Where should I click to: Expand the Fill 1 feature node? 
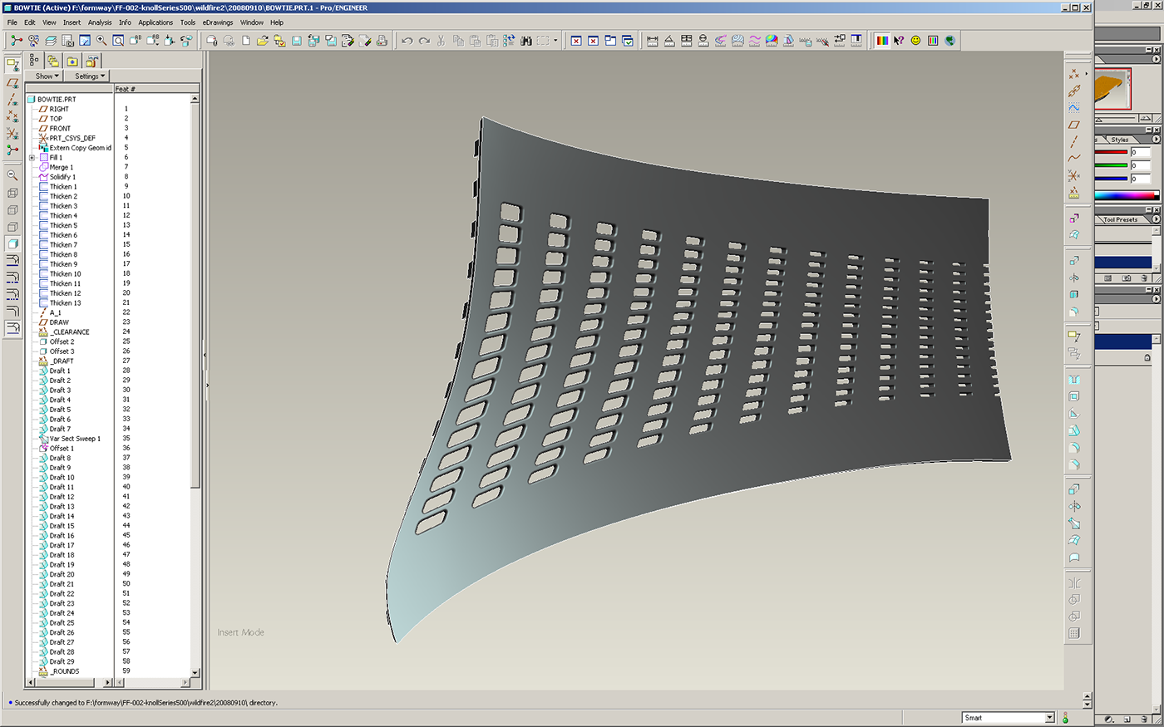coord(32,158)
